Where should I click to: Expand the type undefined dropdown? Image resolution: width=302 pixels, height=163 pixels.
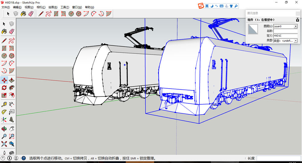coord(296,41)
